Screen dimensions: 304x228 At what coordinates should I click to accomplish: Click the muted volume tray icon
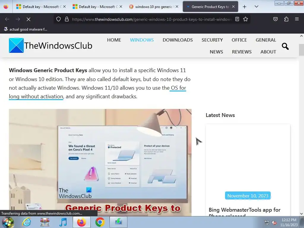pyautogui.click(x=274, y=223)
